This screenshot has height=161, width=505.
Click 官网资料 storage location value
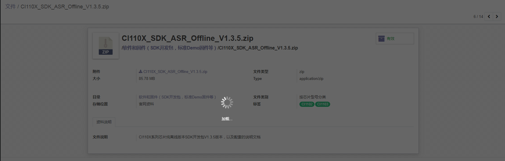pyautogui.click(x=146, y=104)
